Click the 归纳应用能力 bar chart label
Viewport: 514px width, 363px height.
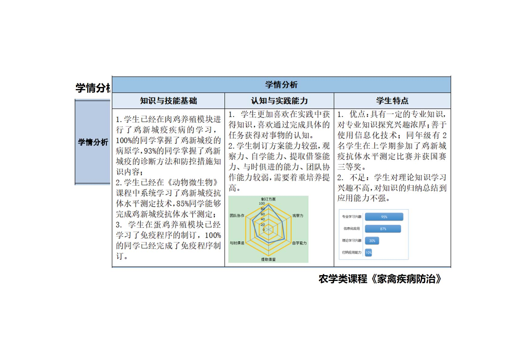[x=352, y=252]
